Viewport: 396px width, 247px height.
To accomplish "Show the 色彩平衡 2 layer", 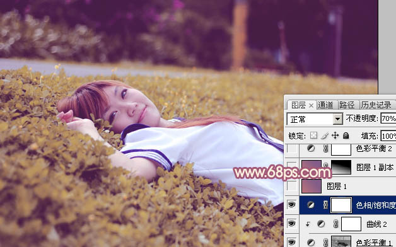I will pyautogui.click(x=292, y=149).
